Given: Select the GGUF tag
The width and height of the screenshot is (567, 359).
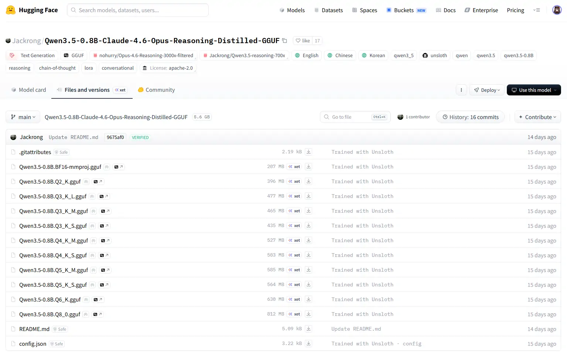Looking at the screenshot, I should (74, 56).
